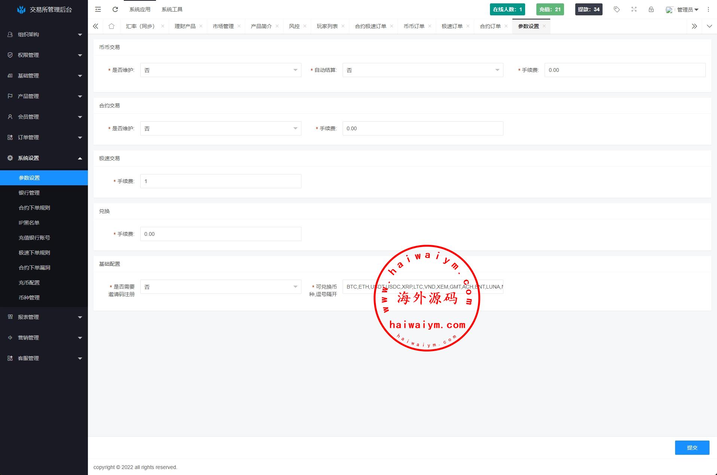717x475 pixels.
Task: Open 是否维护 dropdown under 币币交易
Action: tap(221, 70)
